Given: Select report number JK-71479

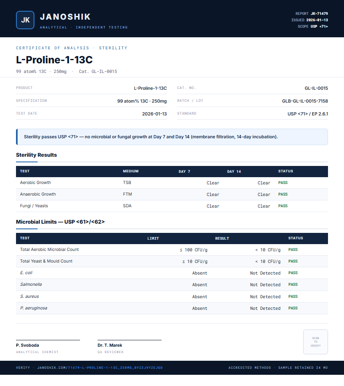Looking at the screenshot, I should (319, 14).
